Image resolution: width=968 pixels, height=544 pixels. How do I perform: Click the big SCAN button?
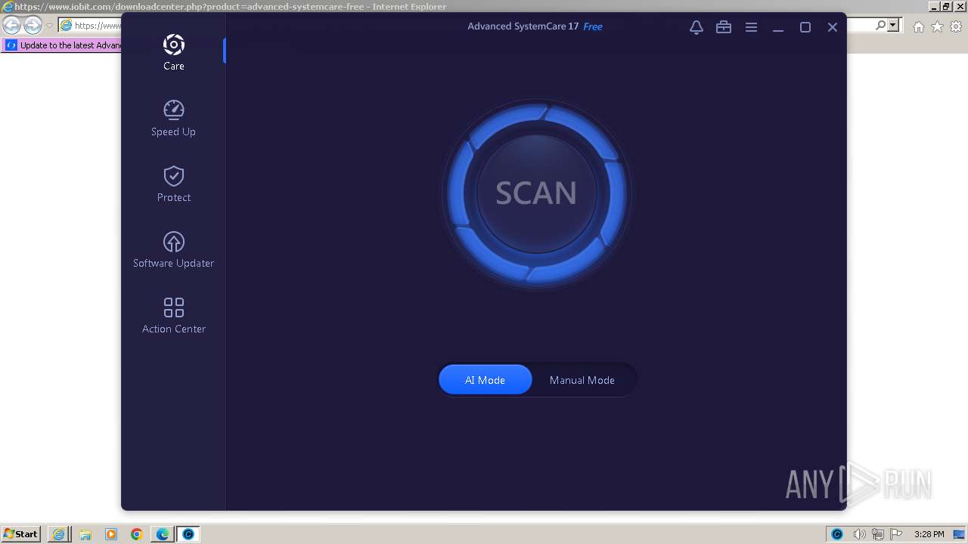pos(536,193)
